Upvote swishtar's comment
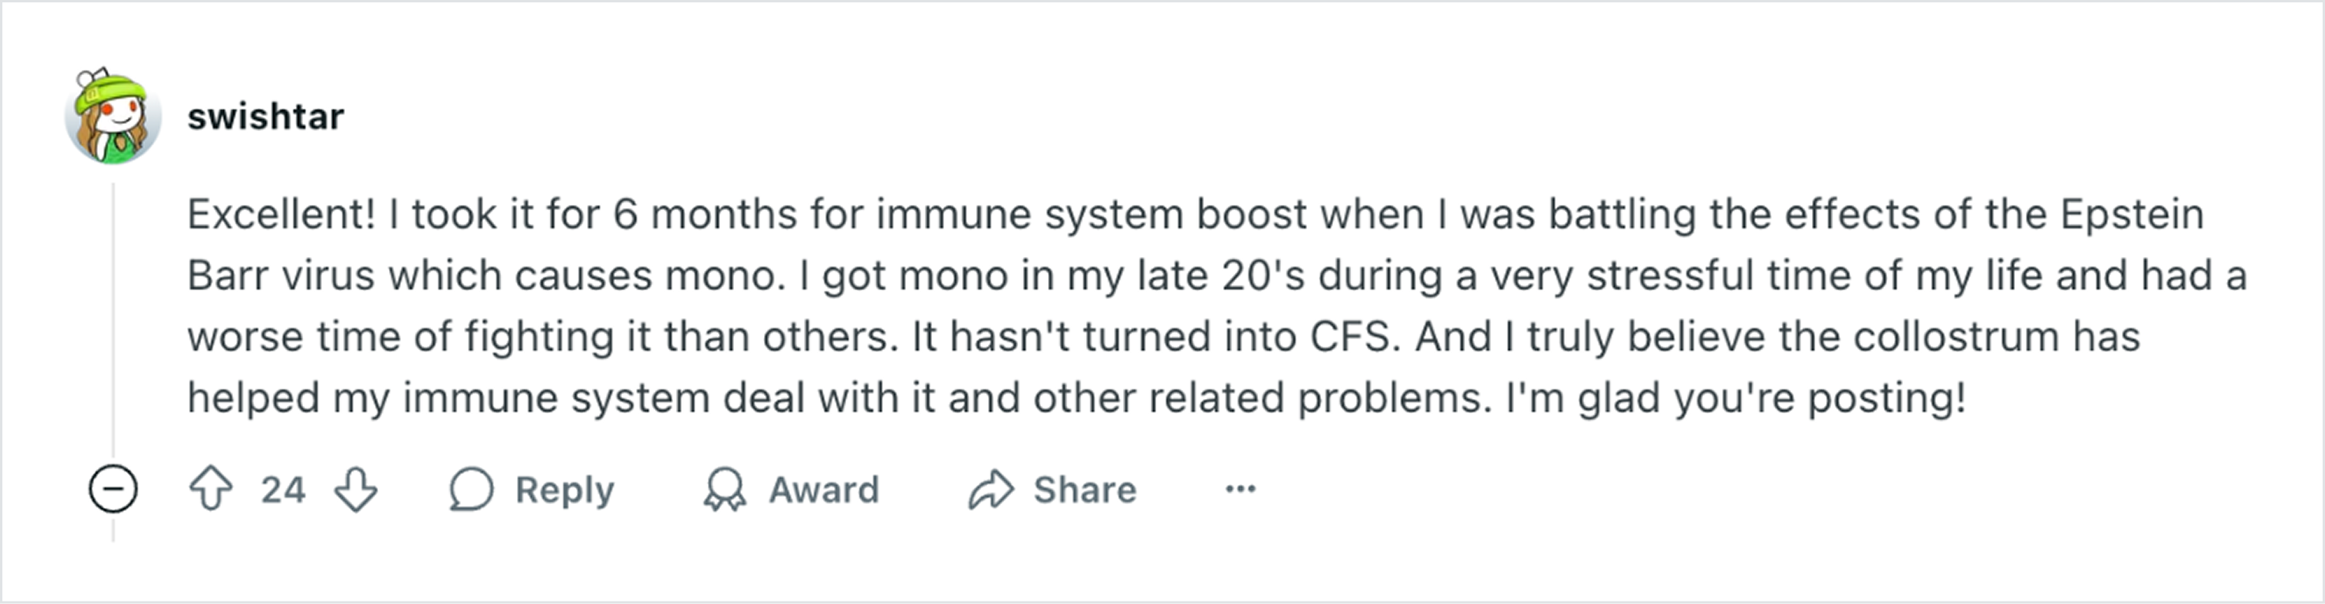 212,490
